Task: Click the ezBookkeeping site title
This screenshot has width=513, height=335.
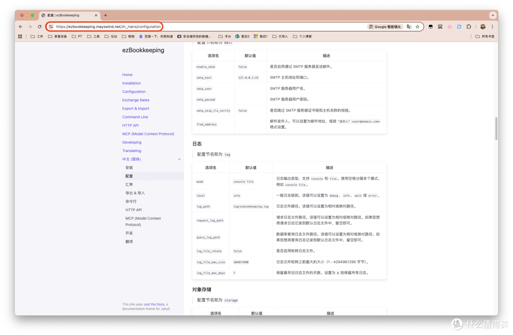Action: click(x=143, y=50)
